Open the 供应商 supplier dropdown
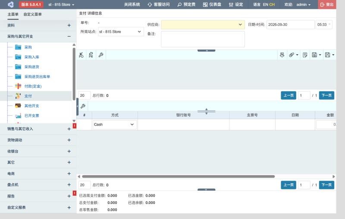 click(x=203, y=25)
